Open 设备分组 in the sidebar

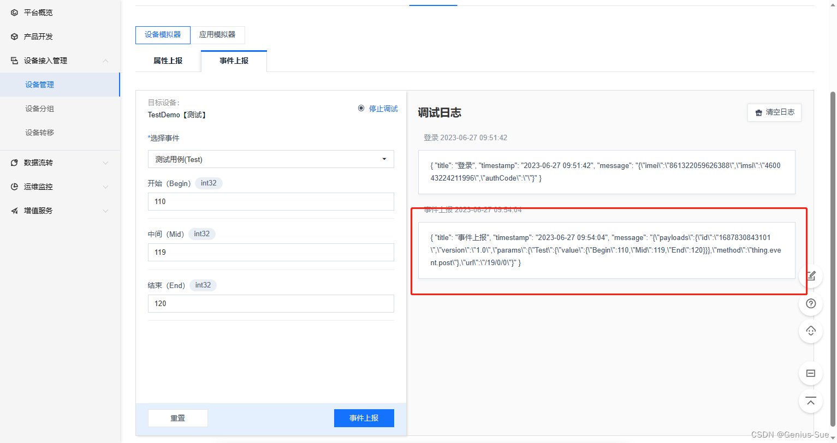60,109
